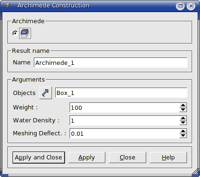The height and width of the screenshot is (177, 200).
Task: Maximize the Archimede Construction window
Action: (180, 6)
